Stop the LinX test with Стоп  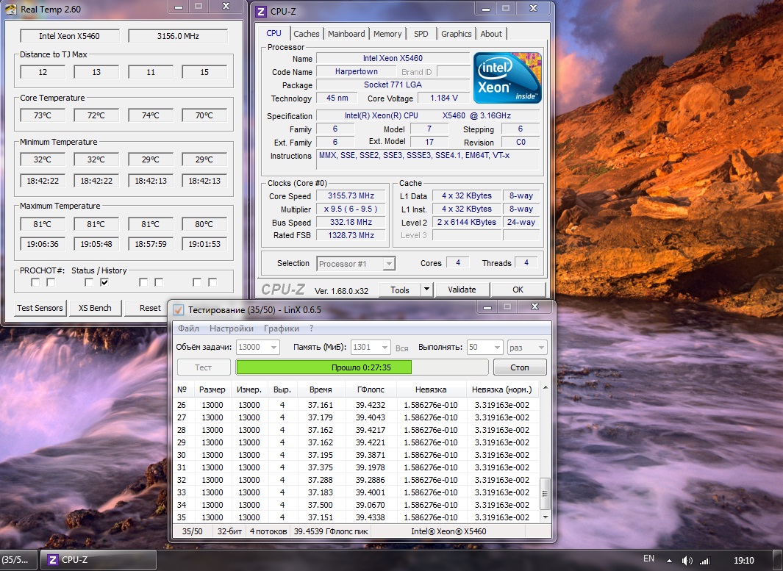click(x=519, y=367)
